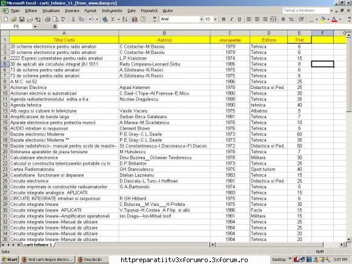Click the Sort Ascending icon
Image resolution: width=352 pixels, height=264 pixels.
pyautogui.click(x=125, y=19)
